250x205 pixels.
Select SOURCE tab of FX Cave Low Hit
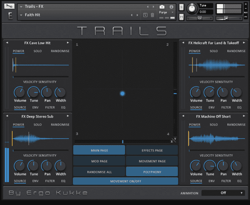pos(20,107)
